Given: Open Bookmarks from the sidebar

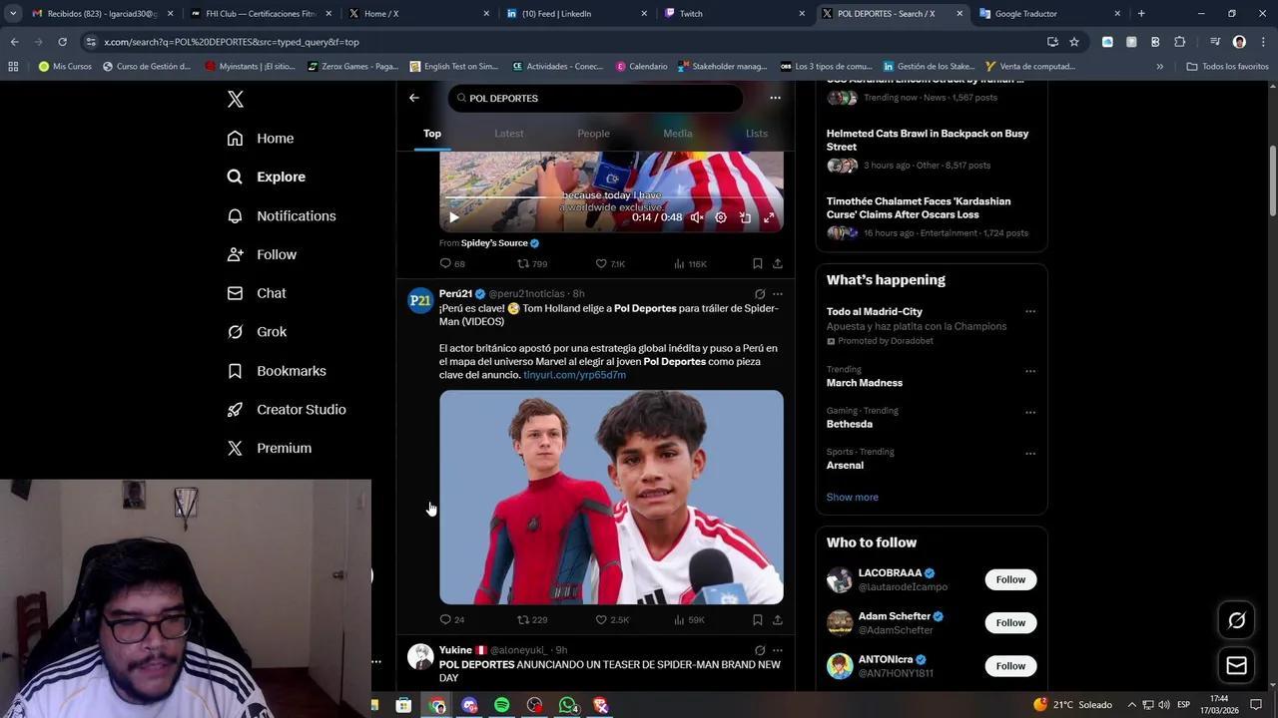Looking at the screenshot, I should (277, 371).
